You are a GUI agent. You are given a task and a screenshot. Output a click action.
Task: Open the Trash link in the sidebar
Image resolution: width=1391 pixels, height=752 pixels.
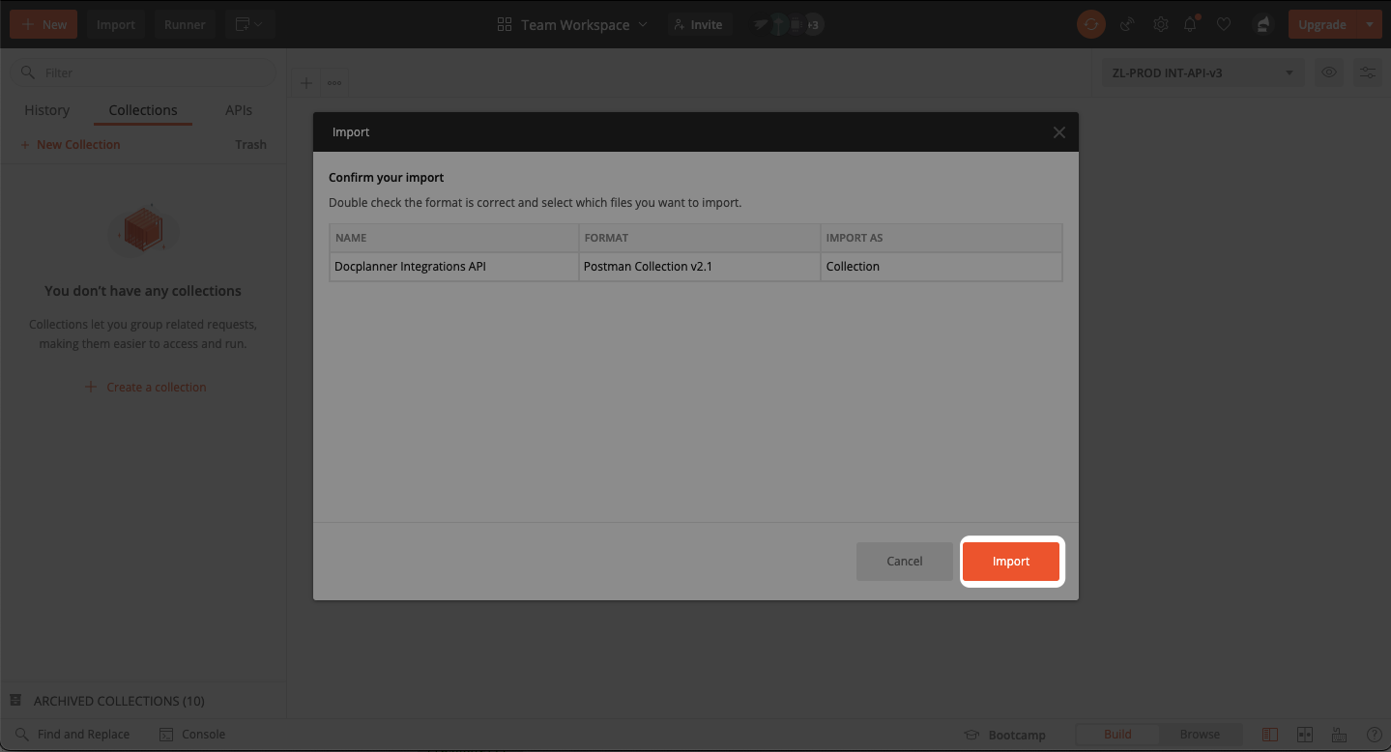[250, 145]
